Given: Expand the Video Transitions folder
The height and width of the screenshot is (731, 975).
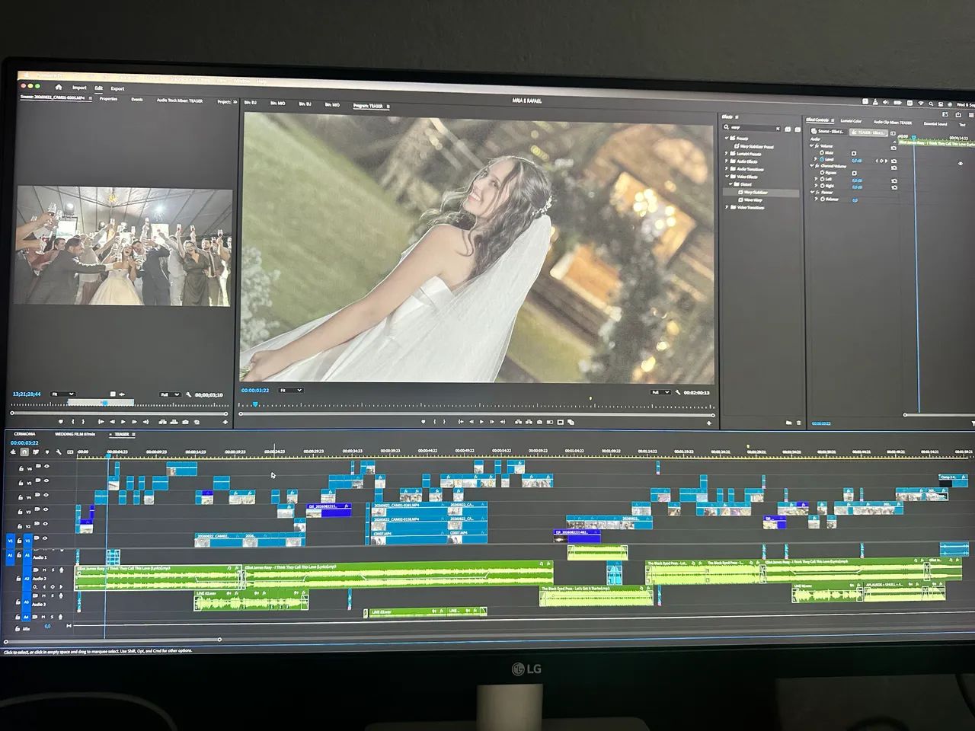Looking at the screenshot, I should pos(727,207).
